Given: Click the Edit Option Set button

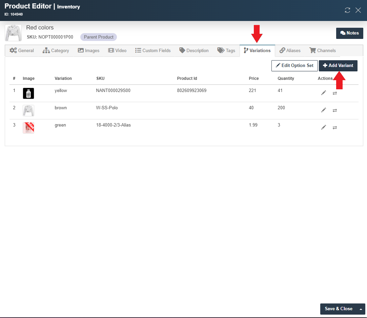Looking at the screenshot, I should tap(294, 66).
